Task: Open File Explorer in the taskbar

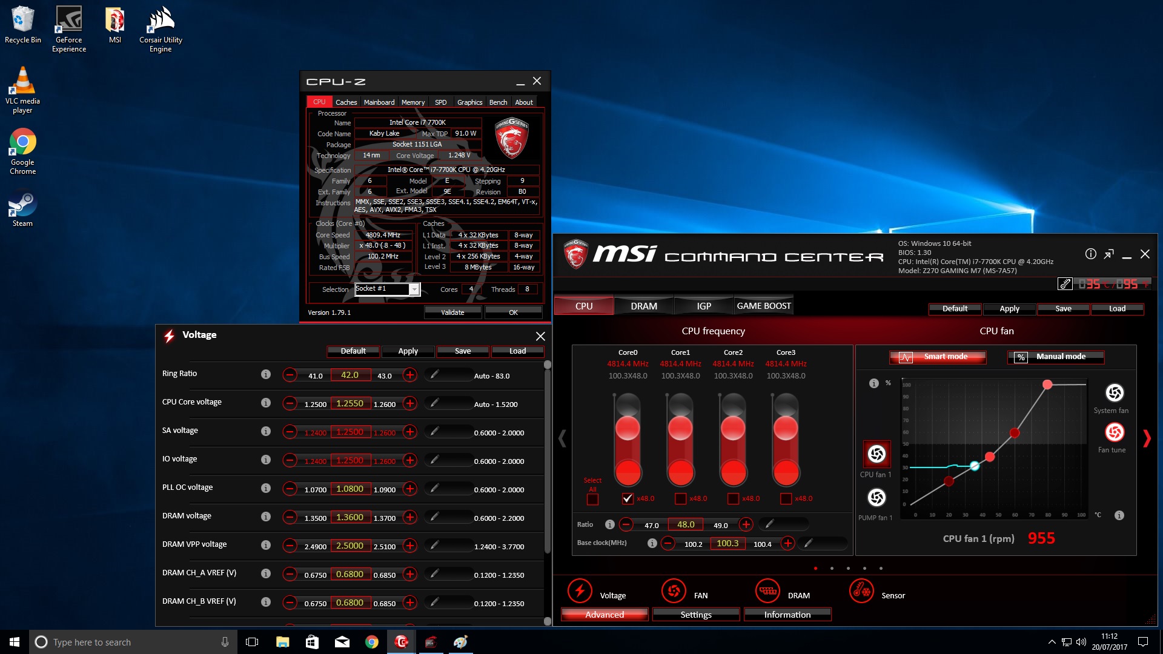Action: [282, 642]
